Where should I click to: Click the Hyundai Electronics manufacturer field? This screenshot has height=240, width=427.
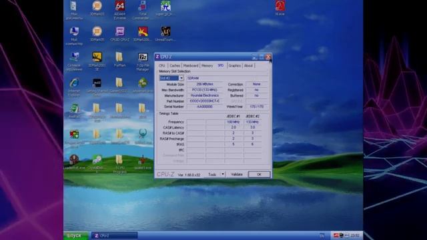[205, 95]
